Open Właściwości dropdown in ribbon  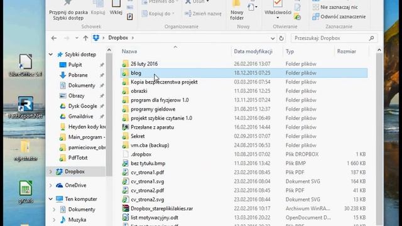(278, 10)
